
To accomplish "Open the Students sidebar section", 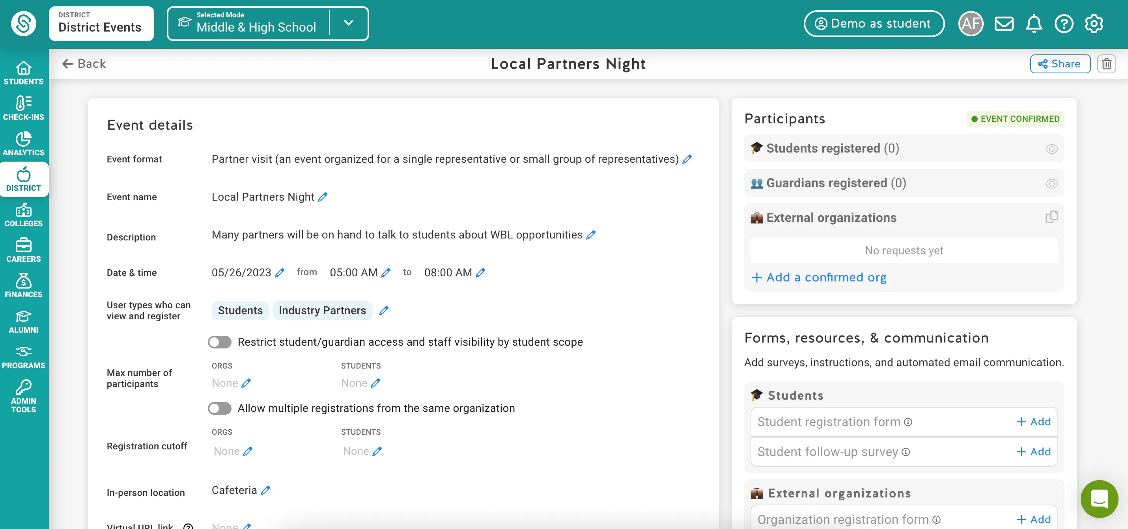I will (24, 73).
